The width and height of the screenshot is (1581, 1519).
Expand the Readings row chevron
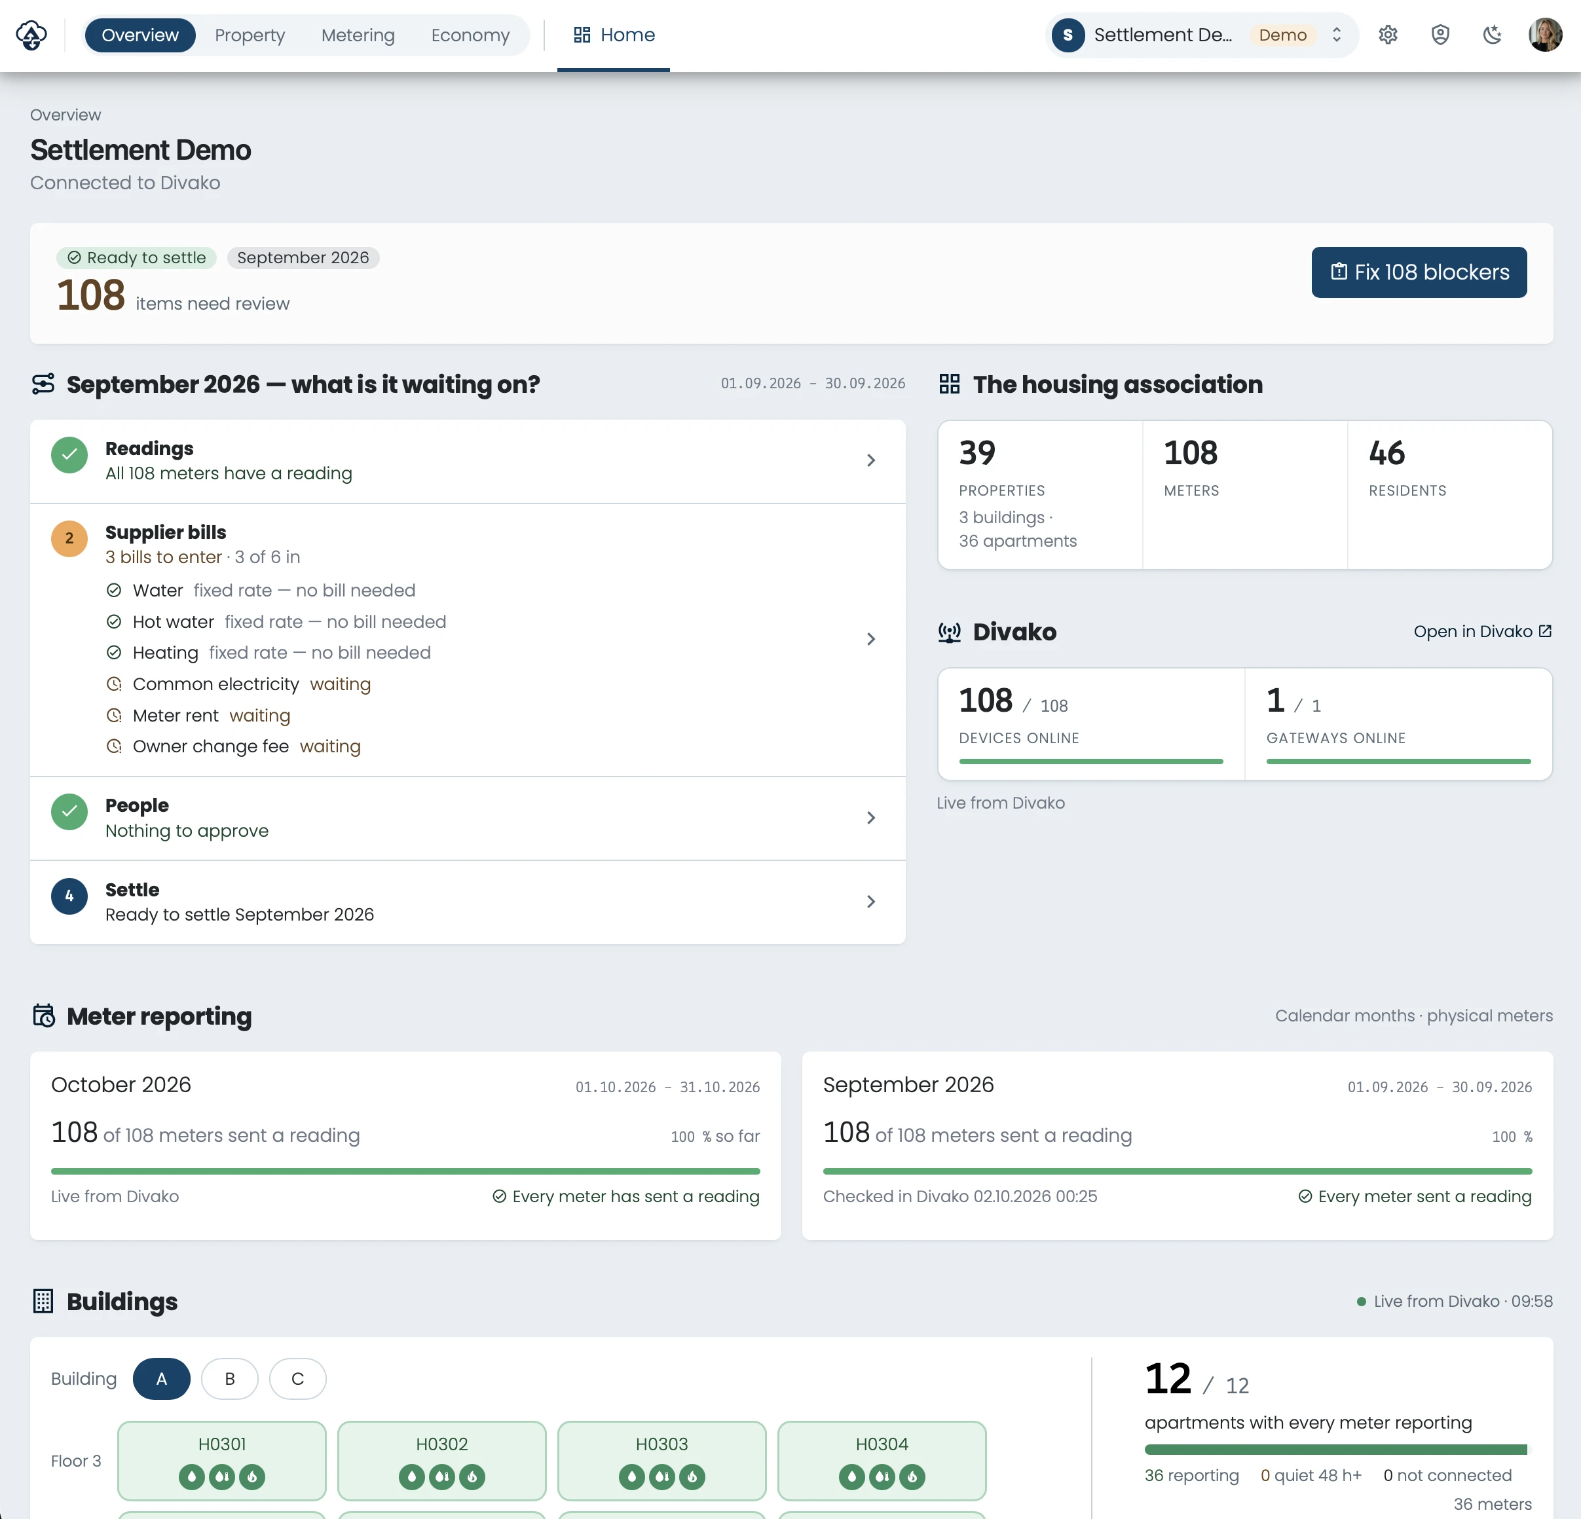(x=870, y=460)
